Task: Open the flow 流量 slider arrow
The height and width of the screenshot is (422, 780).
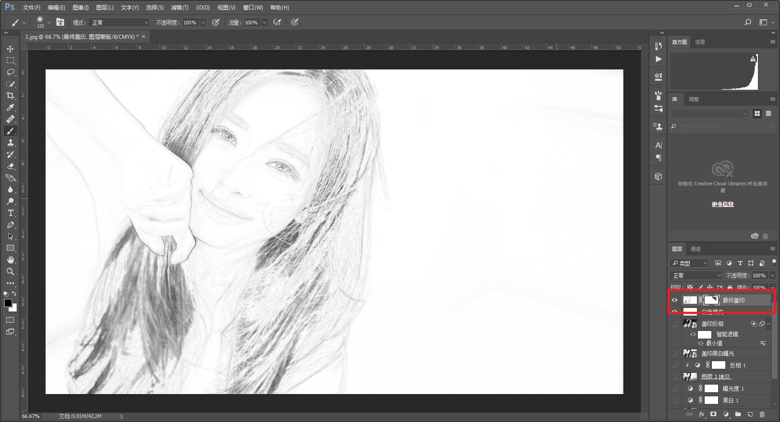Action: click(x=265, y=23)
